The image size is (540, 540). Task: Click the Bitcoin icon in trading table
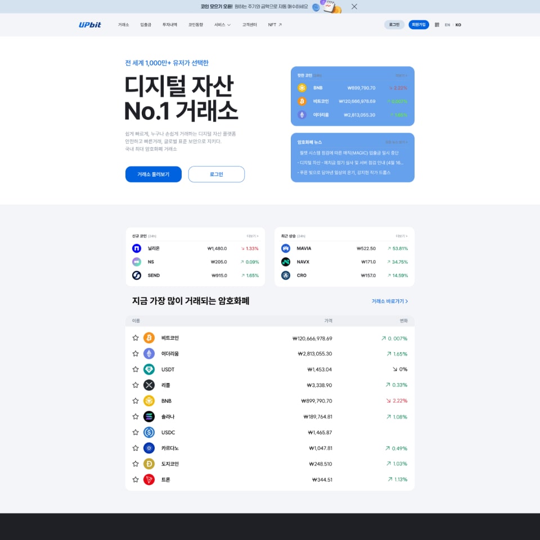point(149,338)
